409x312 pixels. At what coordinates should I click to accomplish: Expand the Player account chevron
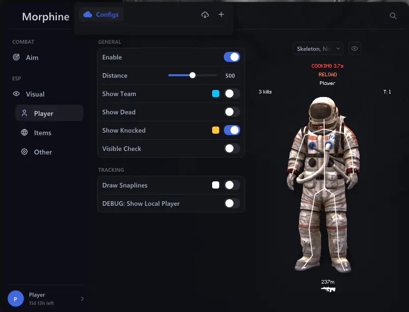pos(82,299)
